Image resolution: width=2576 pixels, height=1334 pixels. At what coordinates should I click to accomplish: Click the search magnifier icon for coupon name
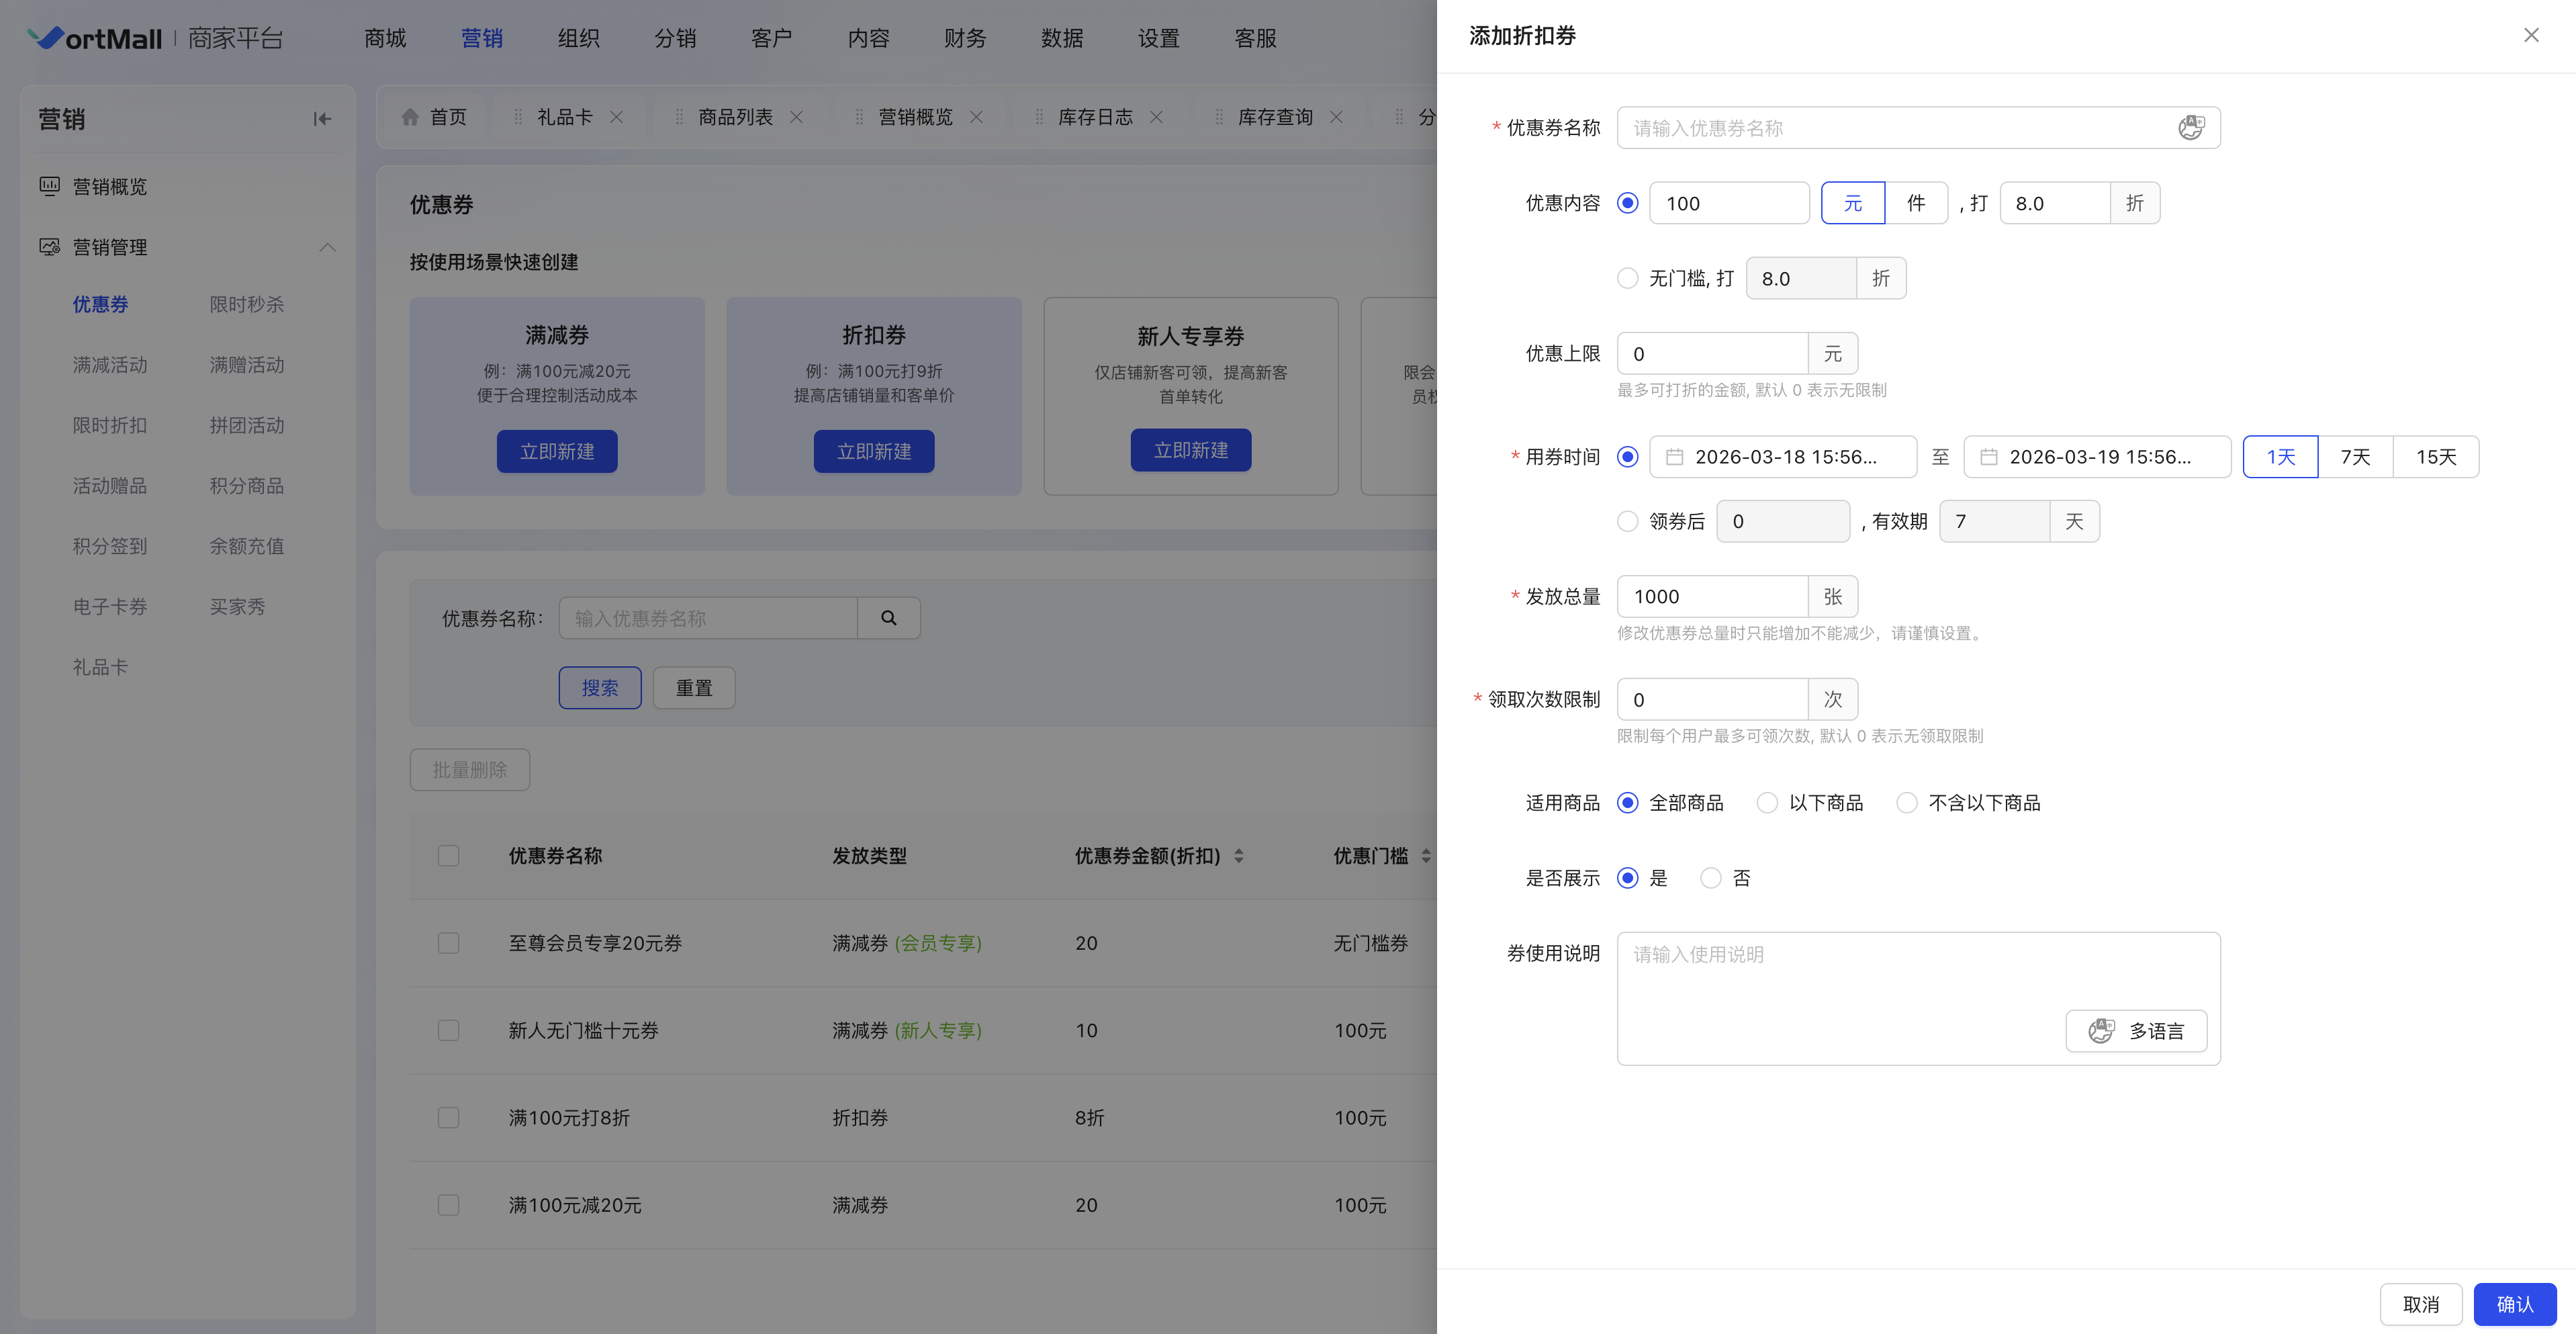tap(888, 618)
